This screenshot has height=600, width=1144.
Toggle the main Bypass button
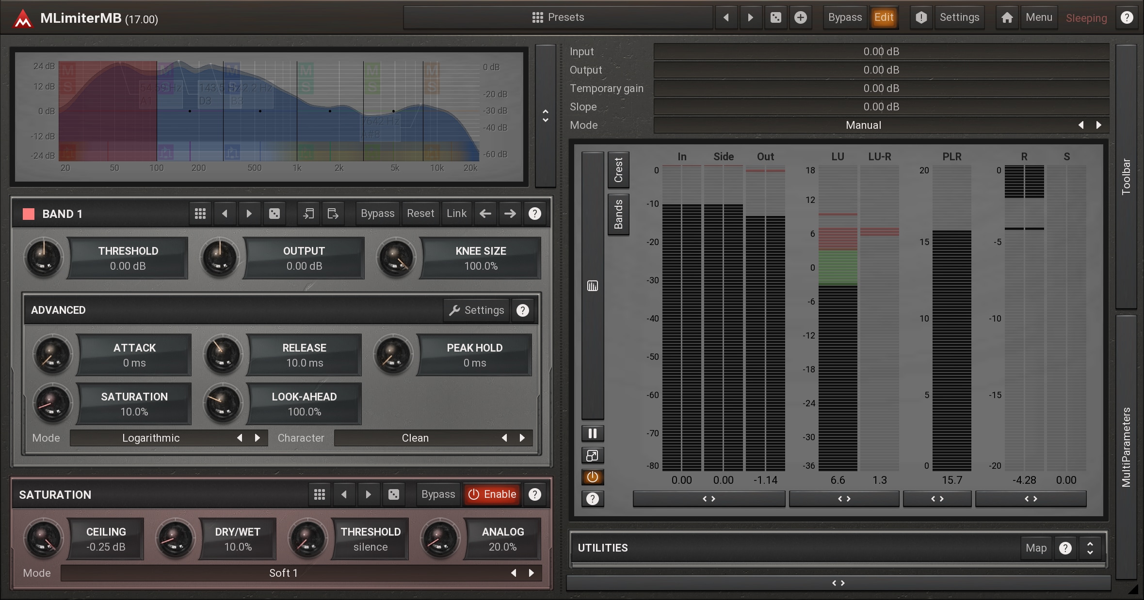pyautogui.click(x=844, y=17)
